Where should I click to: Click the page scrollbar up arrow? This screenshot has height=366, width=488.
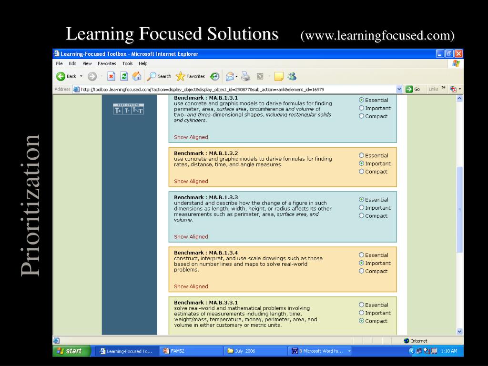[459, 99]
